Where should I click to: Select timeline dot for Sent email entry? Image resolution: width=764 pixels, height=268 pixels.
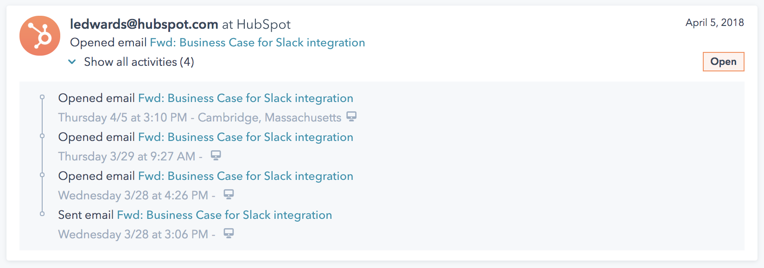pos(42,214)
